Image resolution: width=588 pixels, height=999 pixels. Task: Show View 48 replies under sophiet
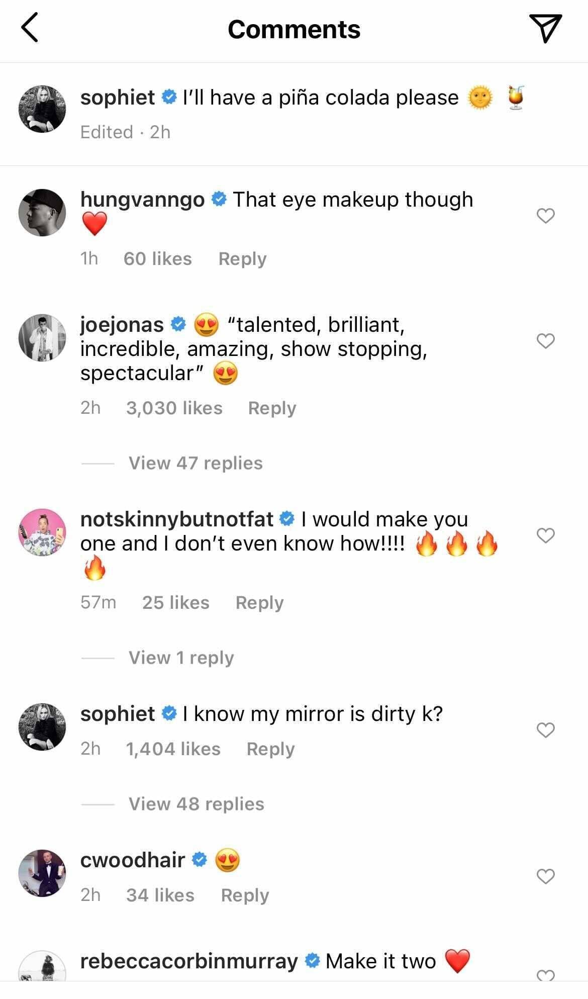pos(196,804)
